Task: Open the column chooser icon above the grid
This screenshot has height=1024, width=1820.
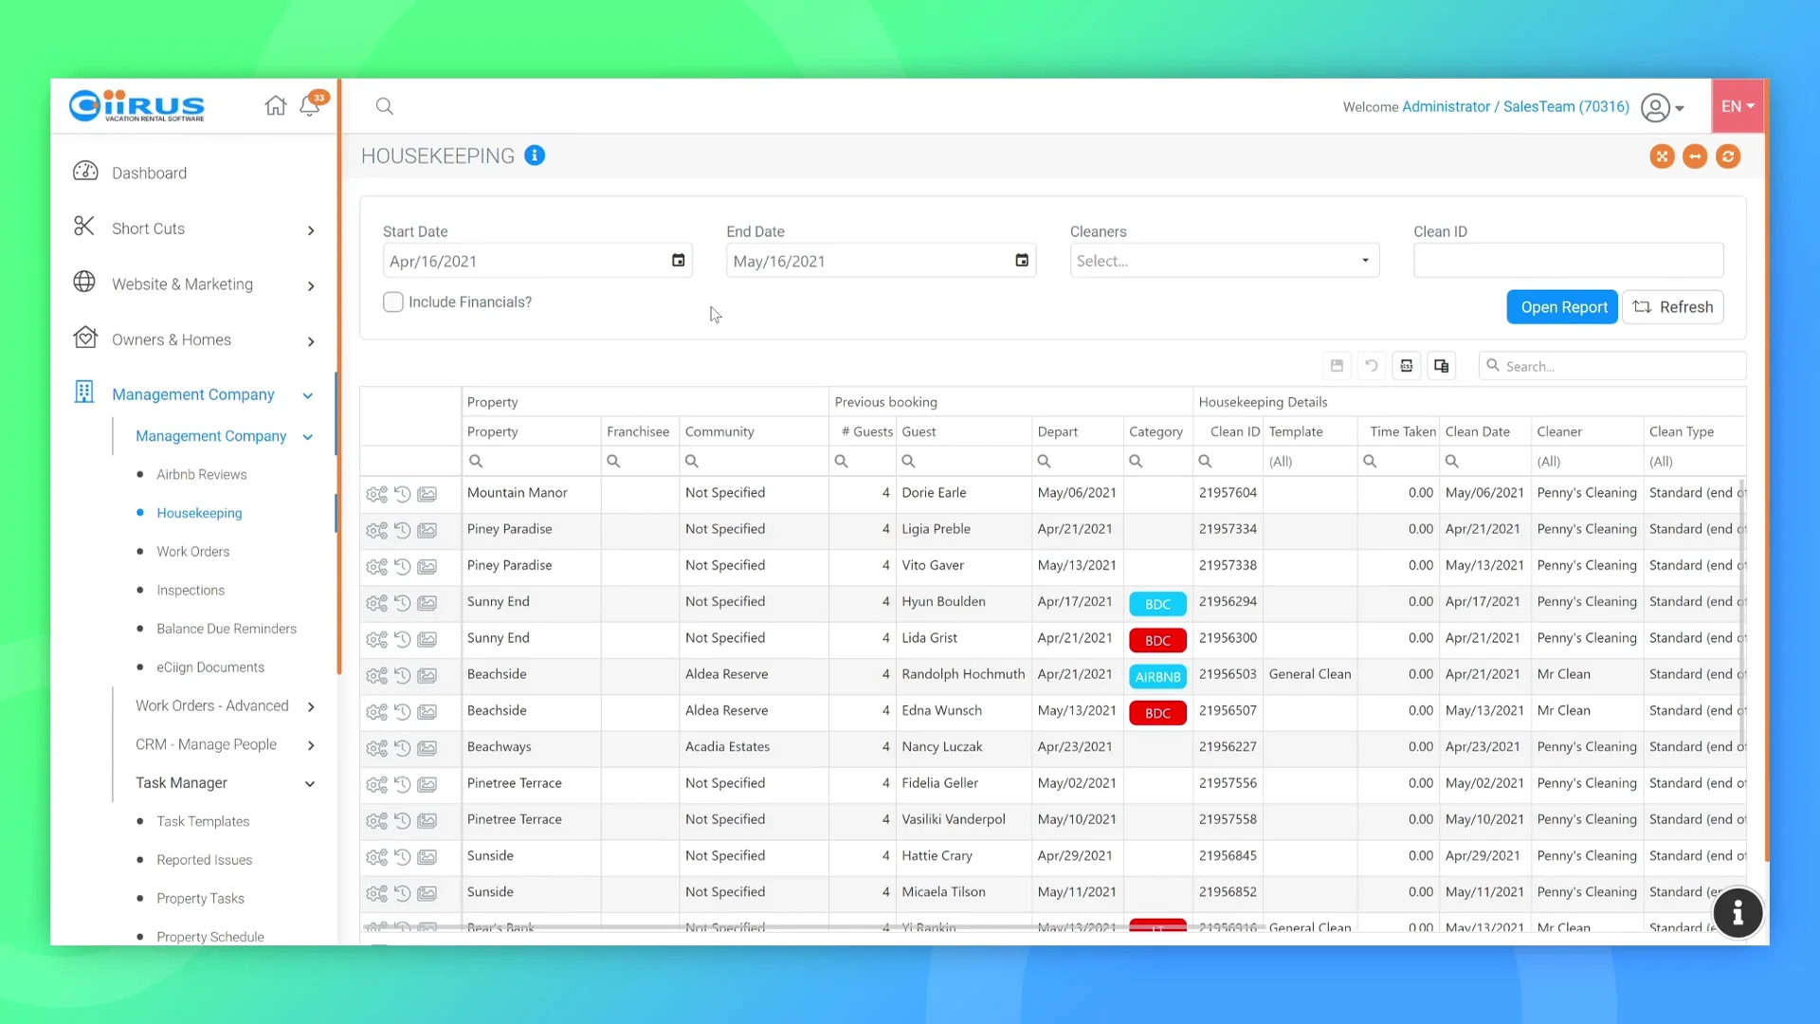Action: (x=1442, y=366)
